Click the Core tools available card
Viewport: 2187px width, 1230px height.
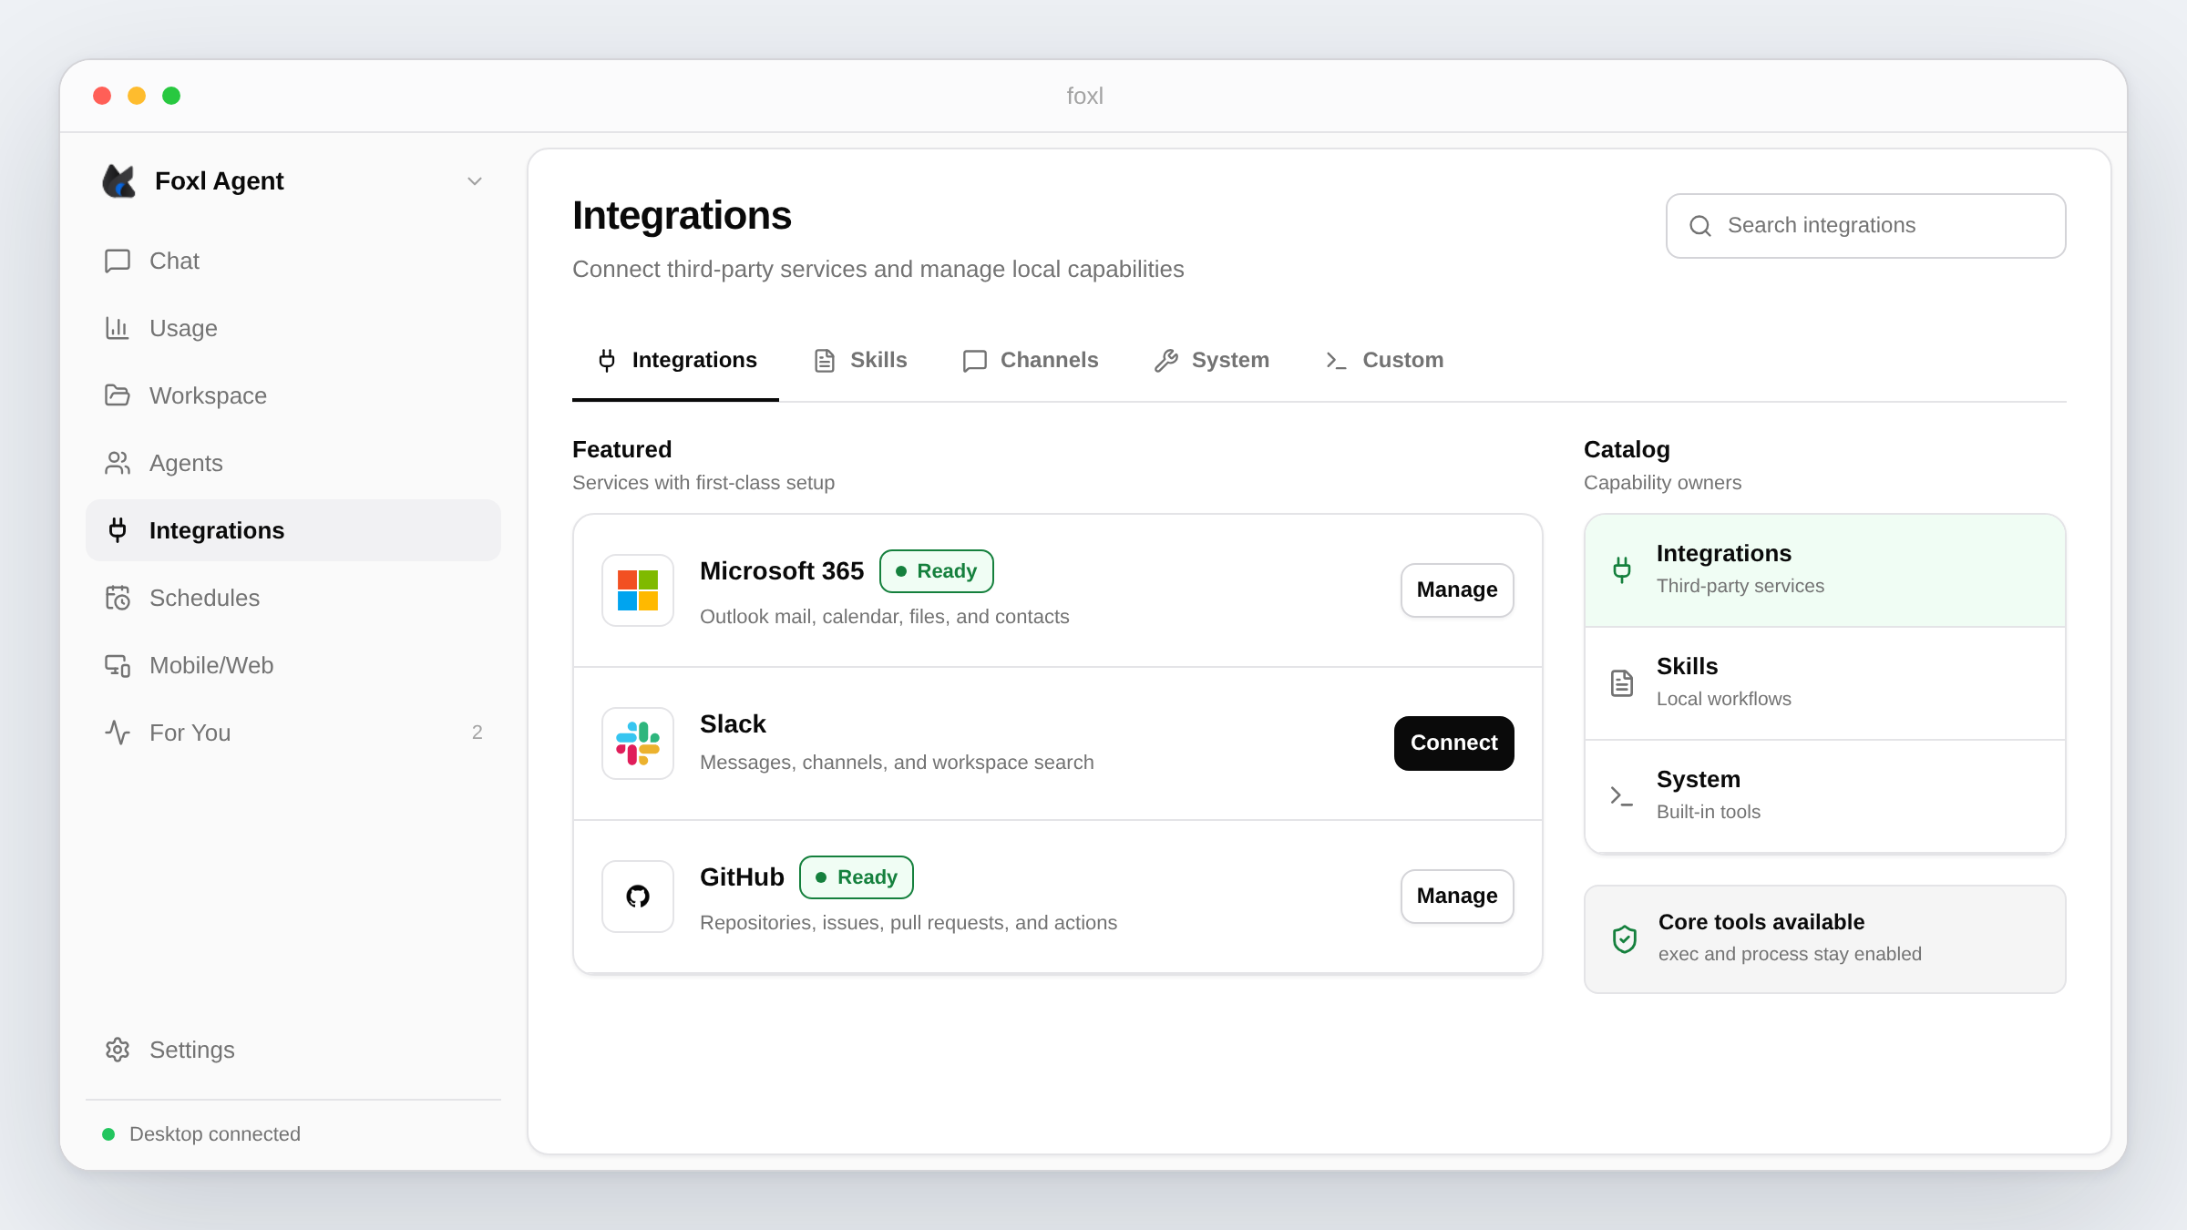click(x=1825, y=939)
